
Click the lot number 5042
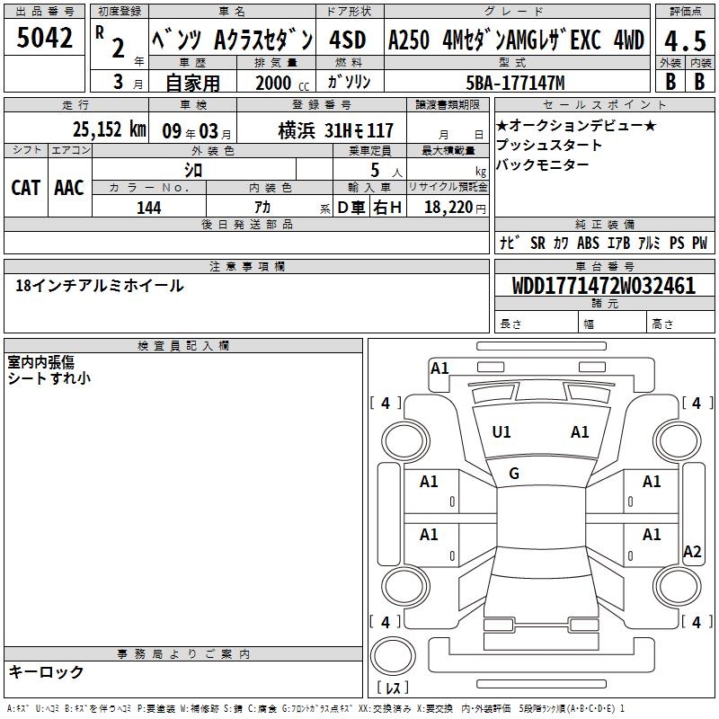(x=44, y=38)
